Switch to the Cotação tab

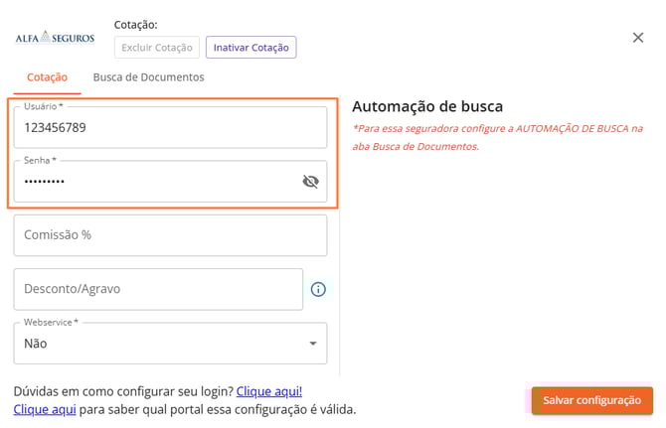(47, 77)
